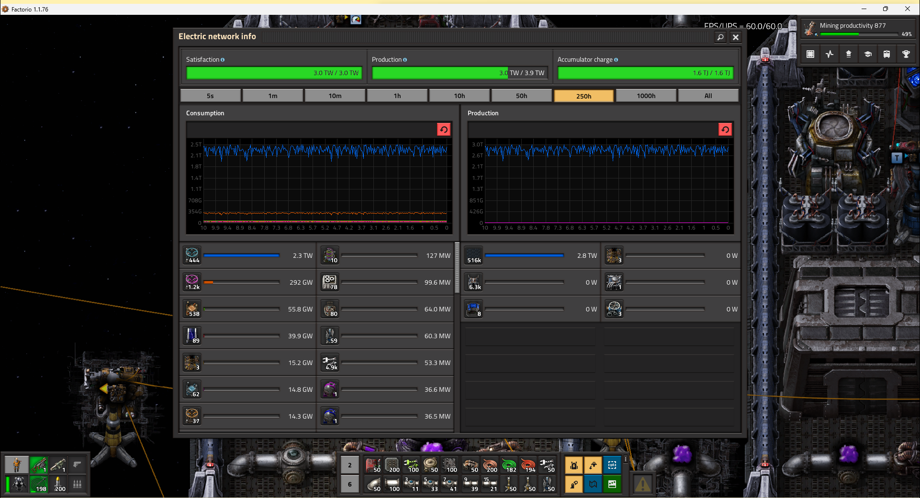Image resolution: width=920 pixels, height=498 pixels.
Task: Switch graph range to 1000h
Action: 646,96
